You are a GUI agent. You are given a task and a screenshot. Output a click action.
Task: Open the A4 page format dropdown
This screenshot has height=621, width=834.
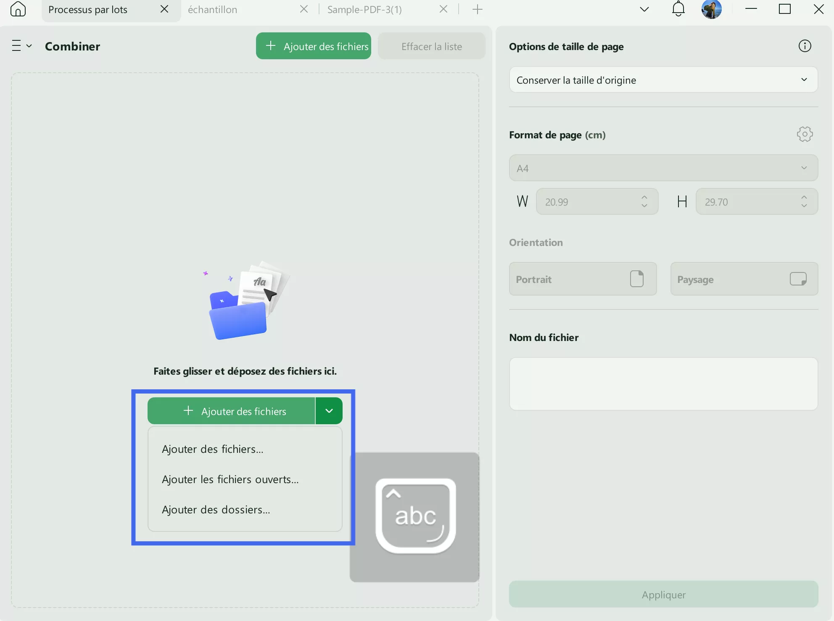[x=663, y=168]
